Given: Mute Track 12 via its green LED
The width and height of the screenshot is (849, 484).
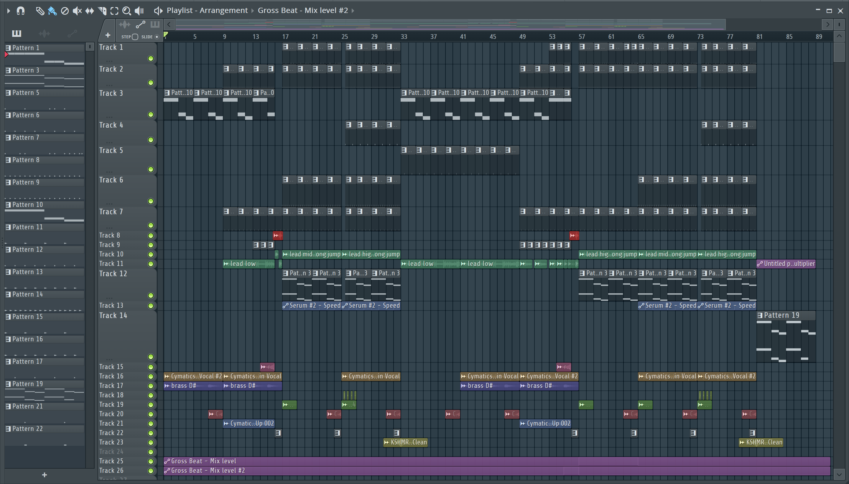Looking at the screenshot, I should 151,295.
